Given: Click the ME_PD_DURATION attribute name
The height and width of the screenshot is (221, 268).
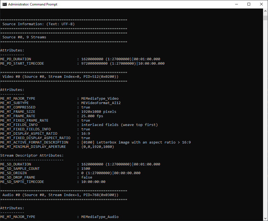Looking at the screenshot, I should (16, 59).
